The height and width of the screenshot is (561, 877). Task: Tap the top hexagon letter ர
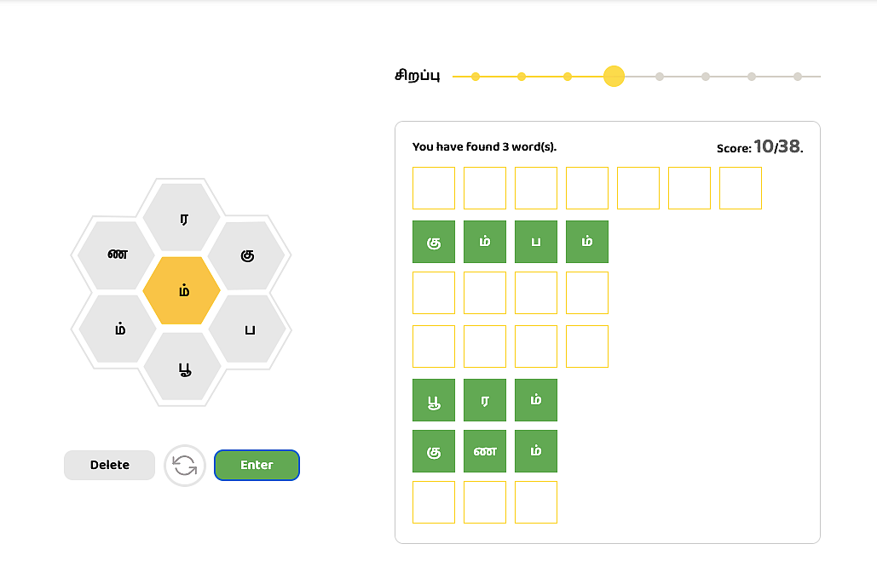coord(182,217)
